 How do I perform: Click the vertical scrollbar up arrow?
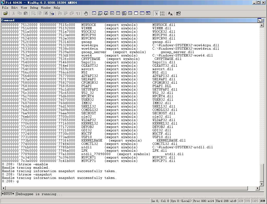(x=262, y=25)
